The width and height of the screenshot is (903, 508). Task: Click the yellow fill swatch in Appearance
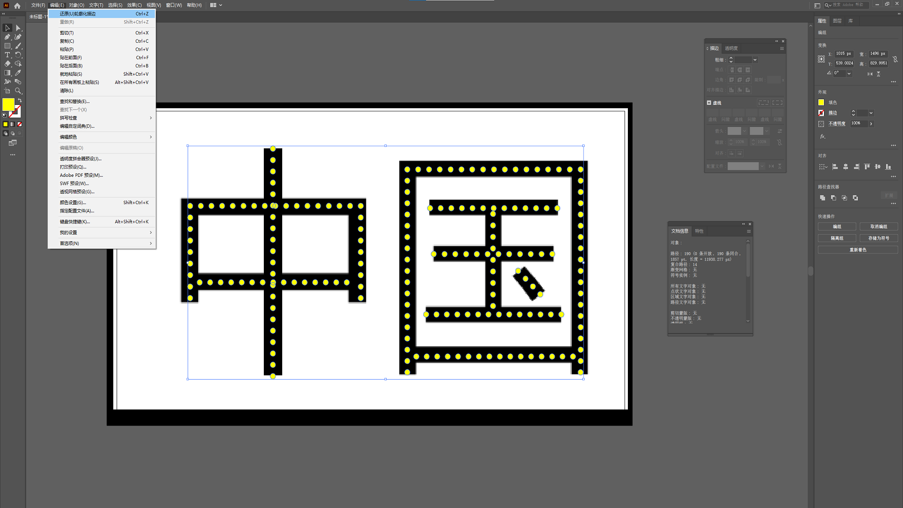(821, 103)
